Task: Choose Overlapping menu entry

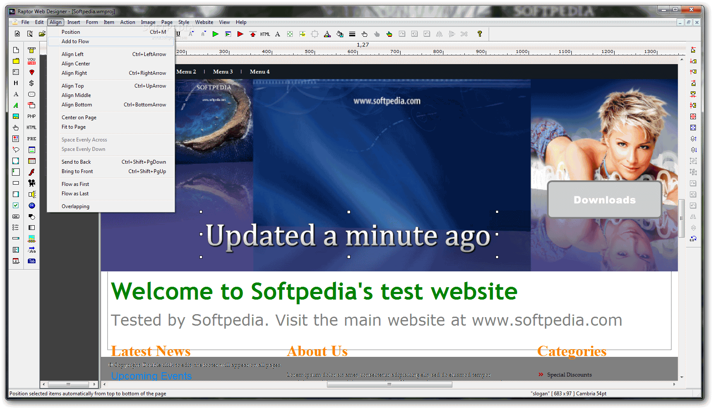Action: 111,206
